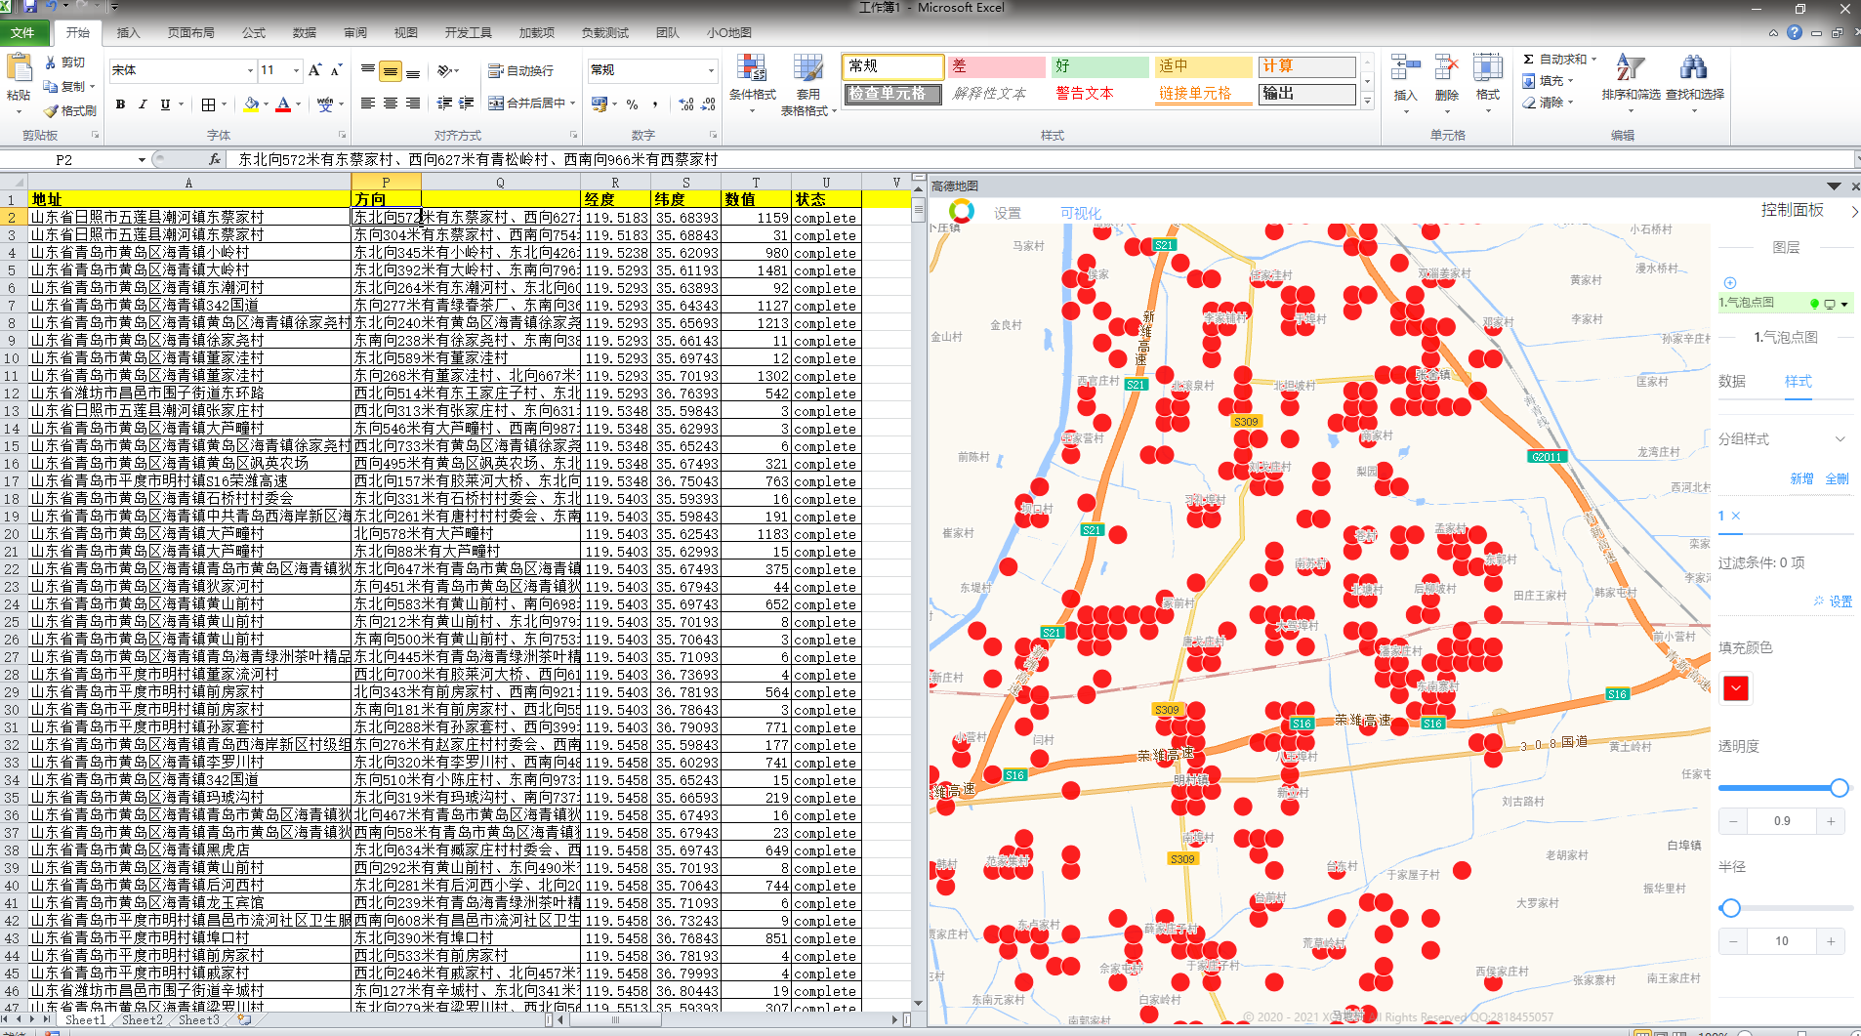This screenshot has width=1861, height=1036.
Task: Switch to the 数据 tab in control panel
Action: [x=1732, y=381]
